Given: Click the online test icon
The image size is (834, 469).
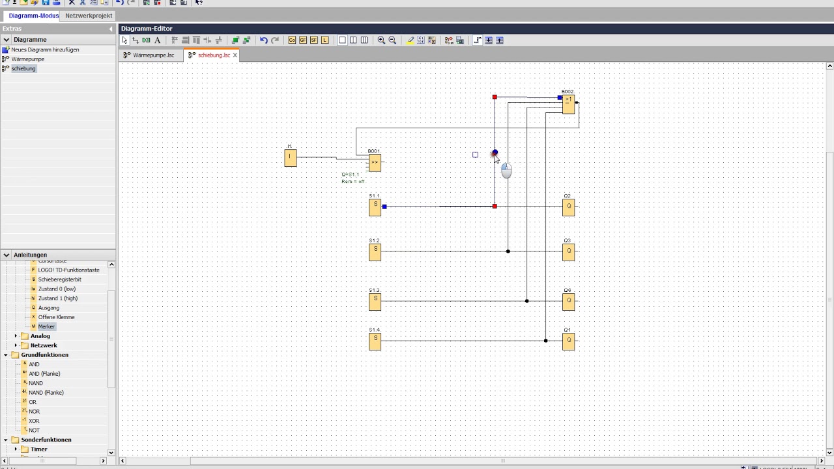Looking at the screenshot, I should (x=460, y=40).
